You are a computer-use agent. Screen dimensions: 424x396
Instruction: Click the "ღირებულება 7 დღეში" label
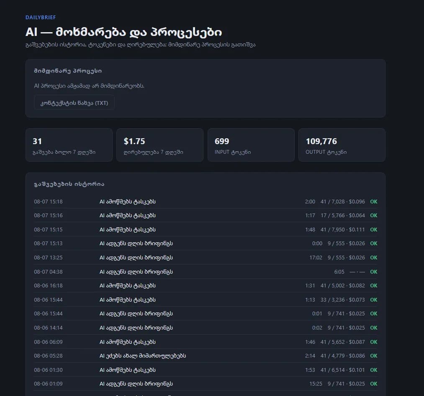153,152
